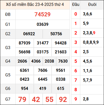This screenshot has height=105, width=104.
Task: Click G4 number 2038
Action: coord(49,61)
